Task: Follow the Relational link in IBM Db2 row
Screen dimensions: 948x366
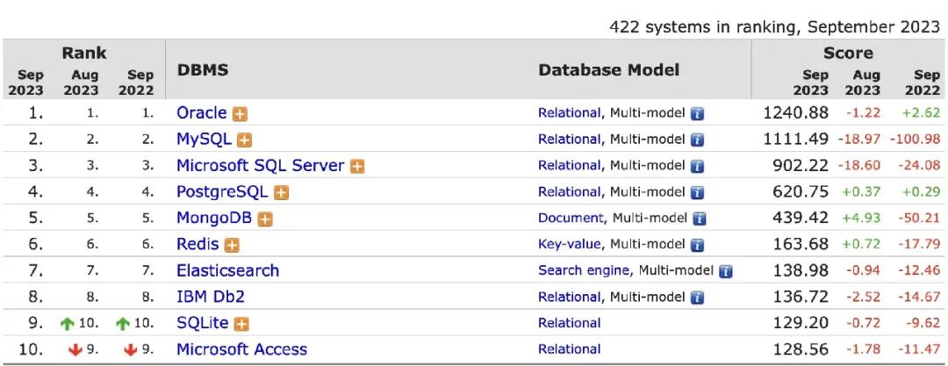Action: pyautogui.click(x=569, y=297)
